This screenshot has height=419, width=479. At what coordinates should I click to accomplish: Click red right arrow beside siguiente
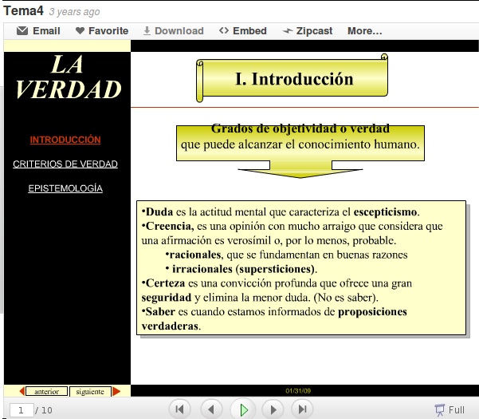click(x=116, y=391)
